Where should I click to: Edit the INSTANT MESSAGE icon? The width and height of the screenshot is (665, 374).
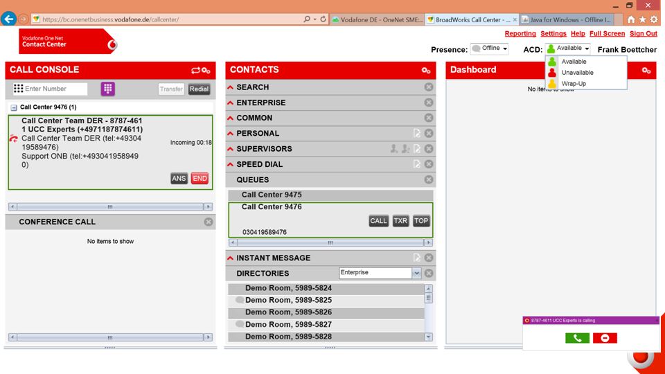tap(417, 258)
